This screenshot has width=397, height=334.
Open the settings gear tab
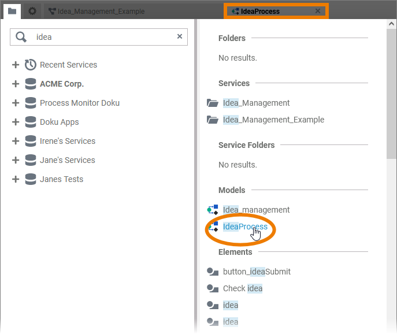pyautogui.click(x=32, y=10)
